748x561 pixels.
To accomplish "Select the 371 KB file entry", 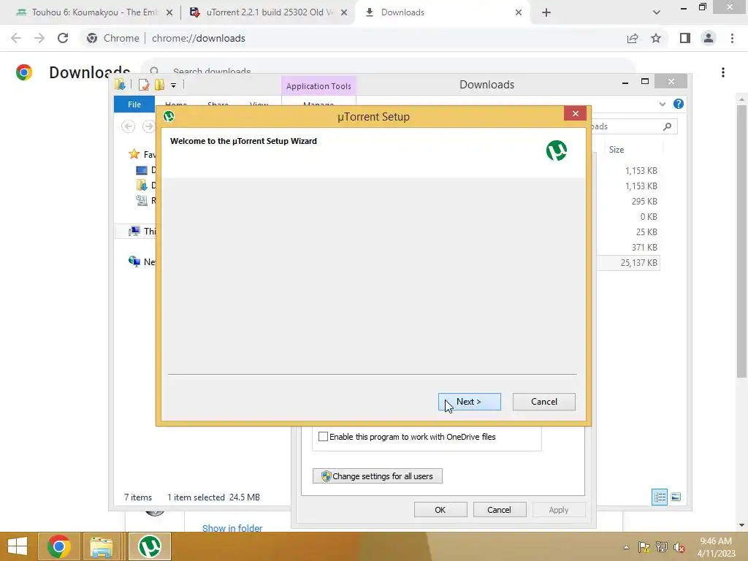I will [x=644, y=247].
